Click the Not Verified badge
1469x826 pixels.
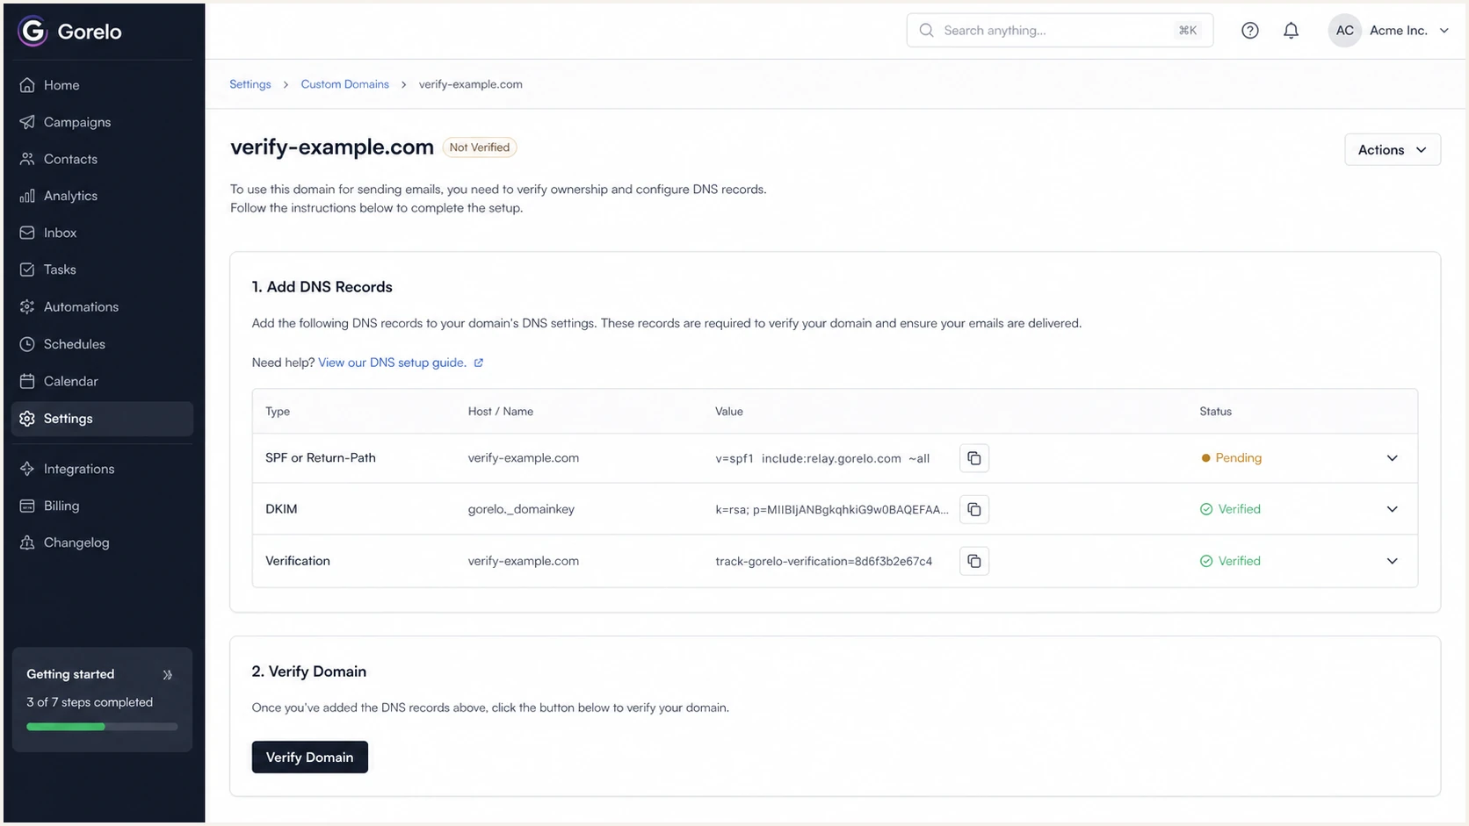pos(480,147)
